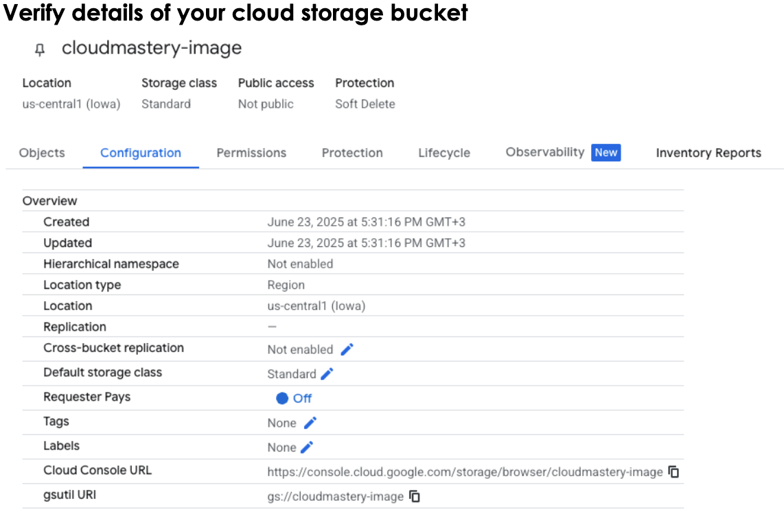This screenshot has height=516, width=784.
Task: Toggle the Requester Pays switch
Action: [x=281, y=398]
